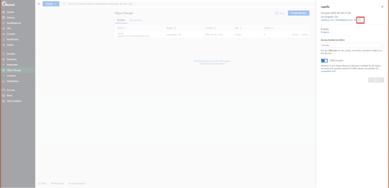Open Linodes from the sidebar

10,12
